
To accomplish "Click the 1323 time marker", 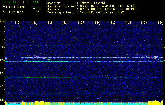I will click(49, 22).
